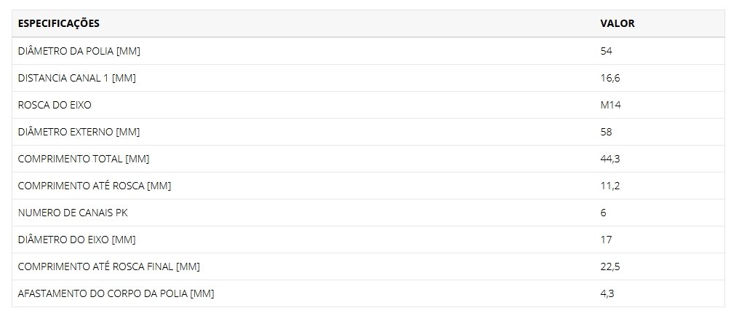Click the 11,2 value cell
Viewport: 739px width, 324px height.
point(610,186)
